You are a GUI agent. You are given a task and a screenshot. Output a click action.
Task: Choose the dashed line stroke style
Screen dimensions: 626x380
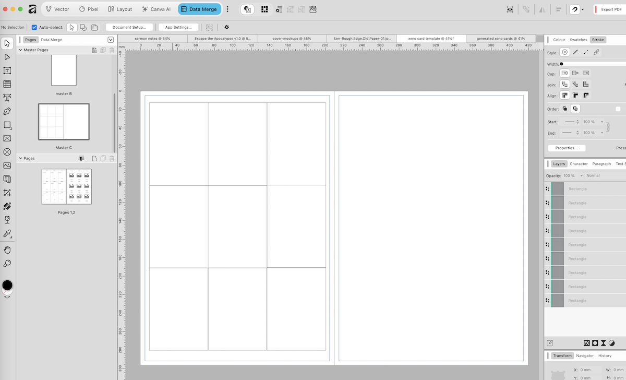(x=586, y=52)
